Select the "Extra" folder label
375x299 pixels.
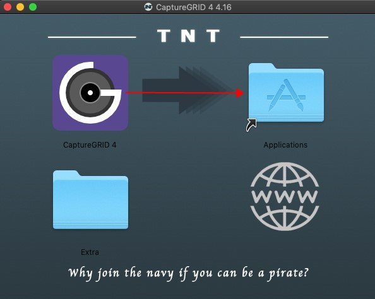pos(90,252)
